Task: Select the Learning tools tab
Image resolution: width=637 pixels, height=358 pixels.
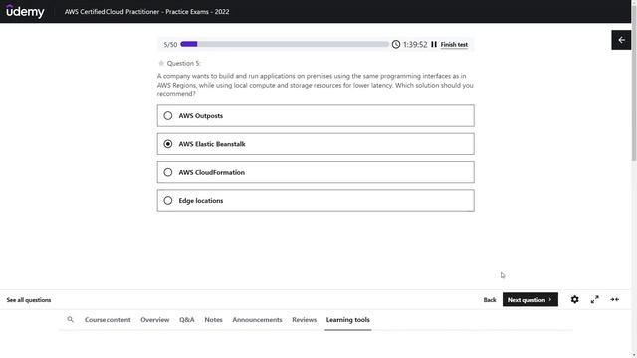Action: coord(348,320)
